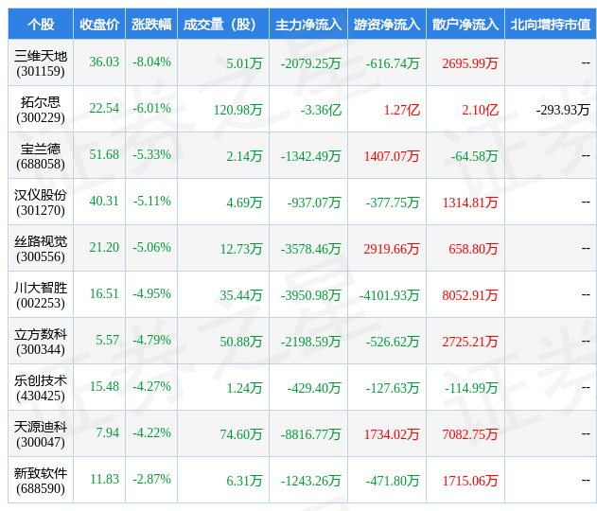Click the -8.04% change value

point(151,62)
